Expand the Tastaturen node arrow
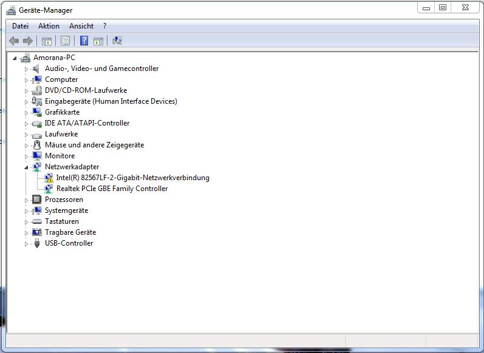The width and height of the screenshot is (484, 353). click(26, 222)
